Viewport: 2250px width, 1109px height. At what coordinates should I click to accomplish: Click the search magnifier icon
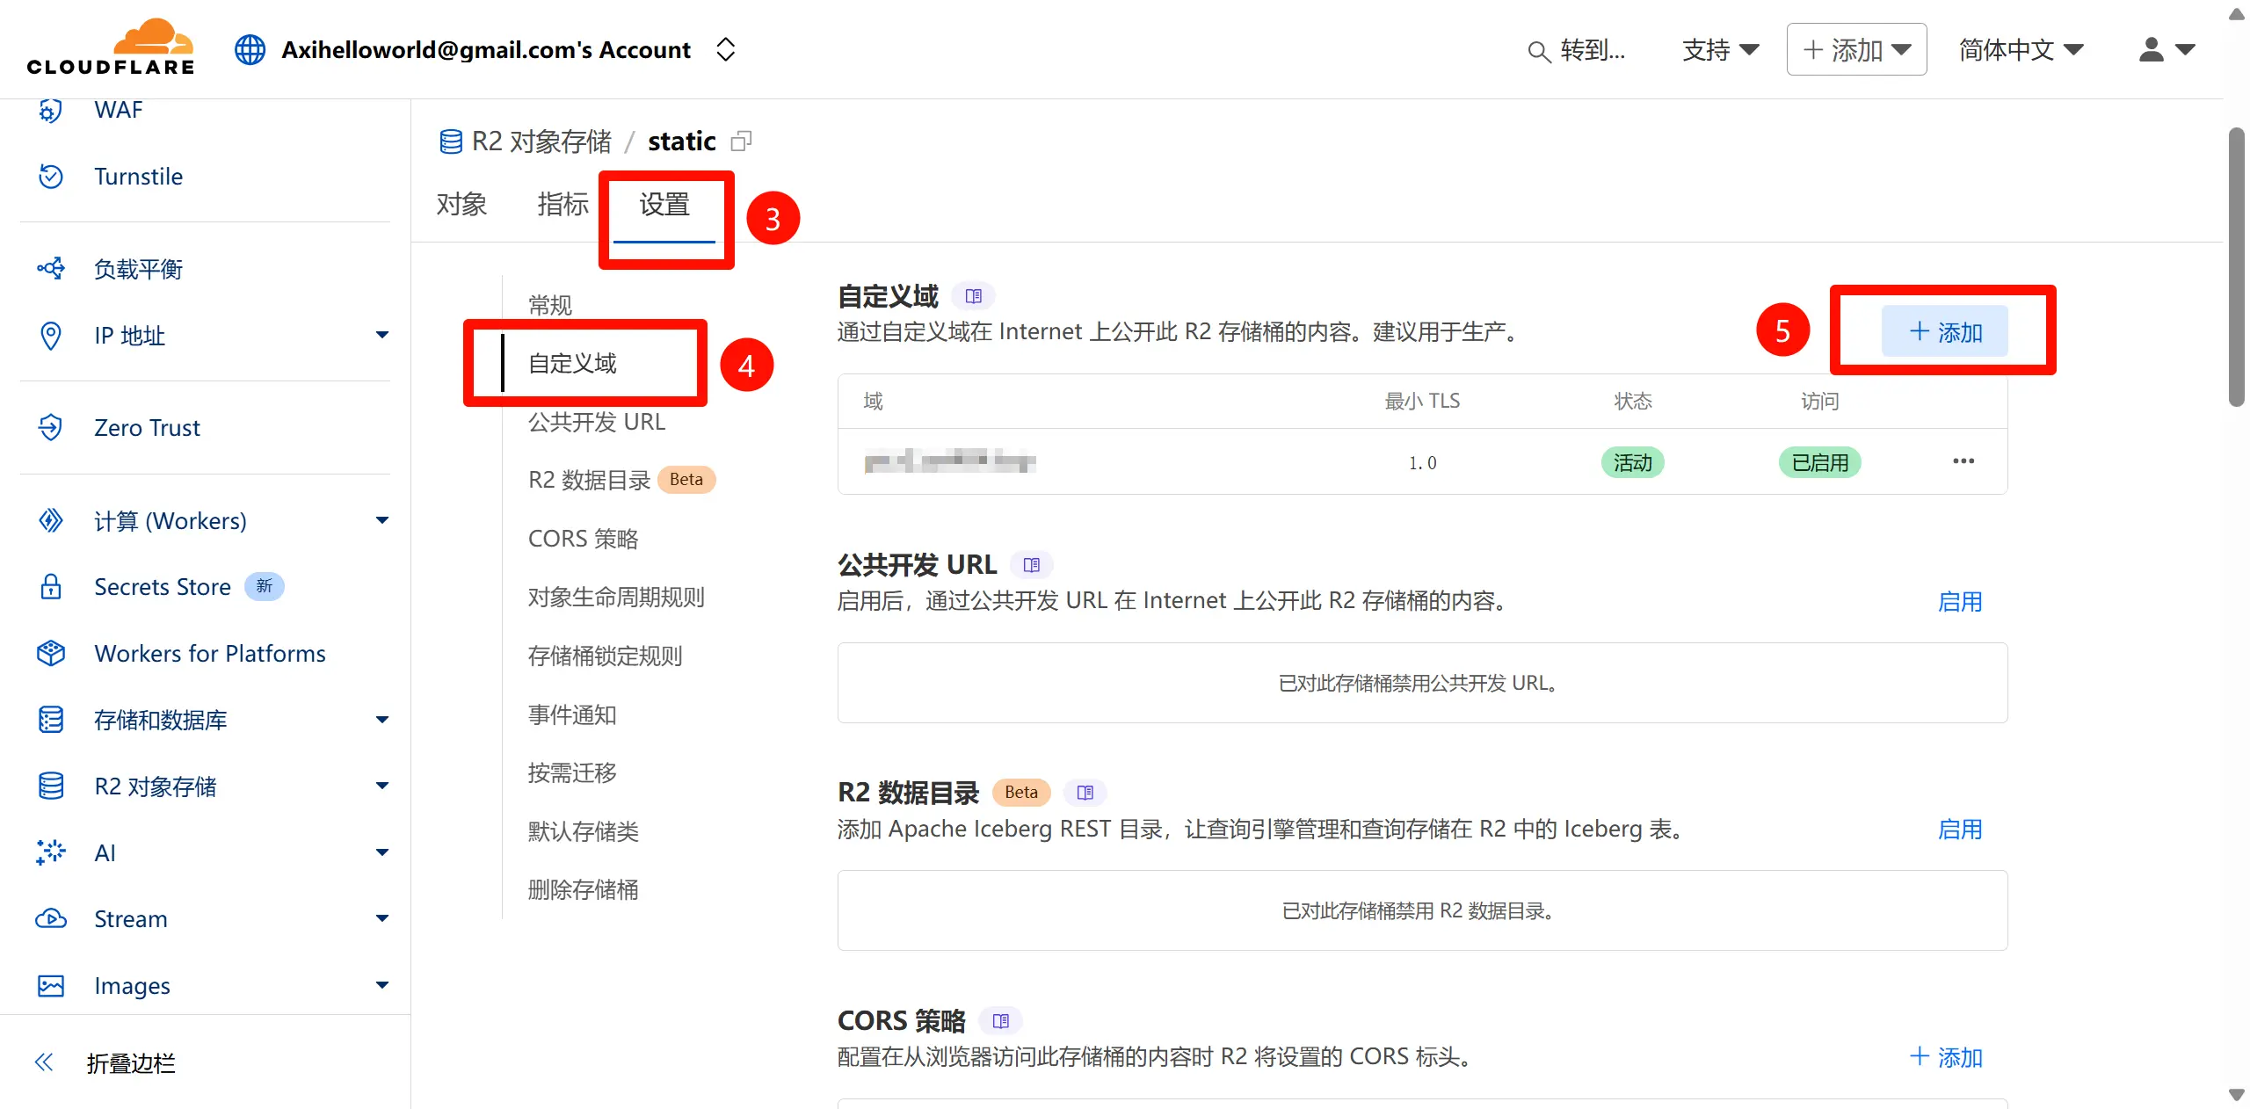point(1538,51)
